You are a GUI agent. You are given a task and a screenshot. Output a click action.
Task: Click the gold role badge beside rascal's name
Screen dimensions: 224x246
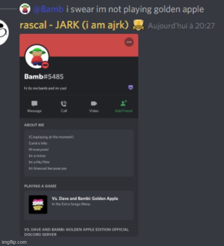tap(138, 25)
